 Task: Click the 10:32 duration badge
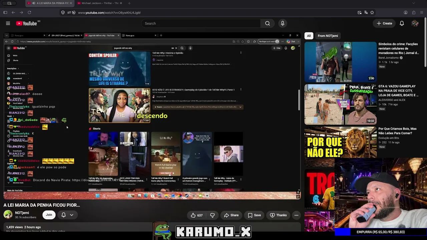(371, 121)
